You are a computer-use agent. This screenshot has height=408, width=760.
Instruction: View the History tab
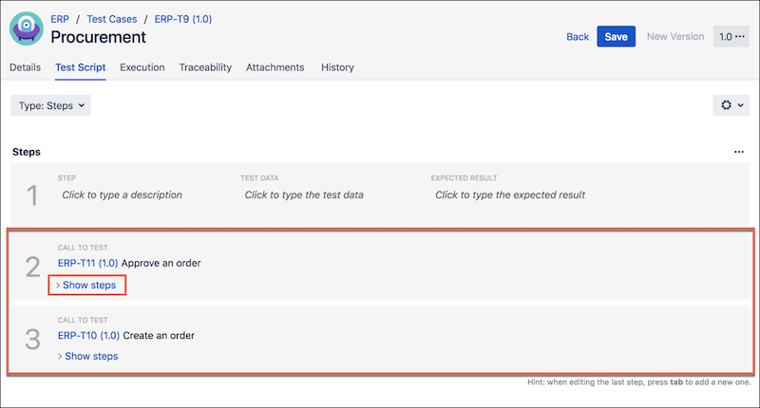pyautogui.click(x=337, y=67)
